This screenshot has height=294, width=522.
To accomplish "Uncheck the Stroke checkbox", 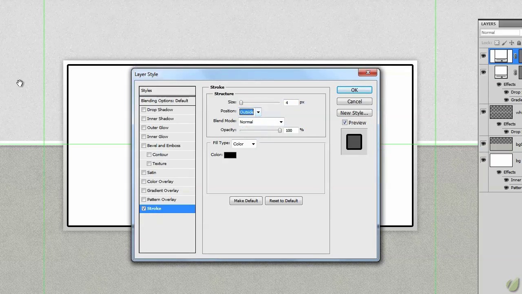I will 144,208.
